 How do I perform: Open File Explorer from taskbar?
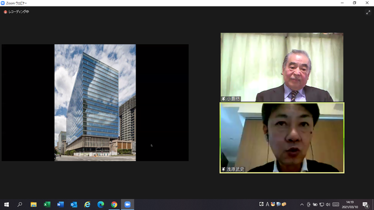tap(33, 205)
